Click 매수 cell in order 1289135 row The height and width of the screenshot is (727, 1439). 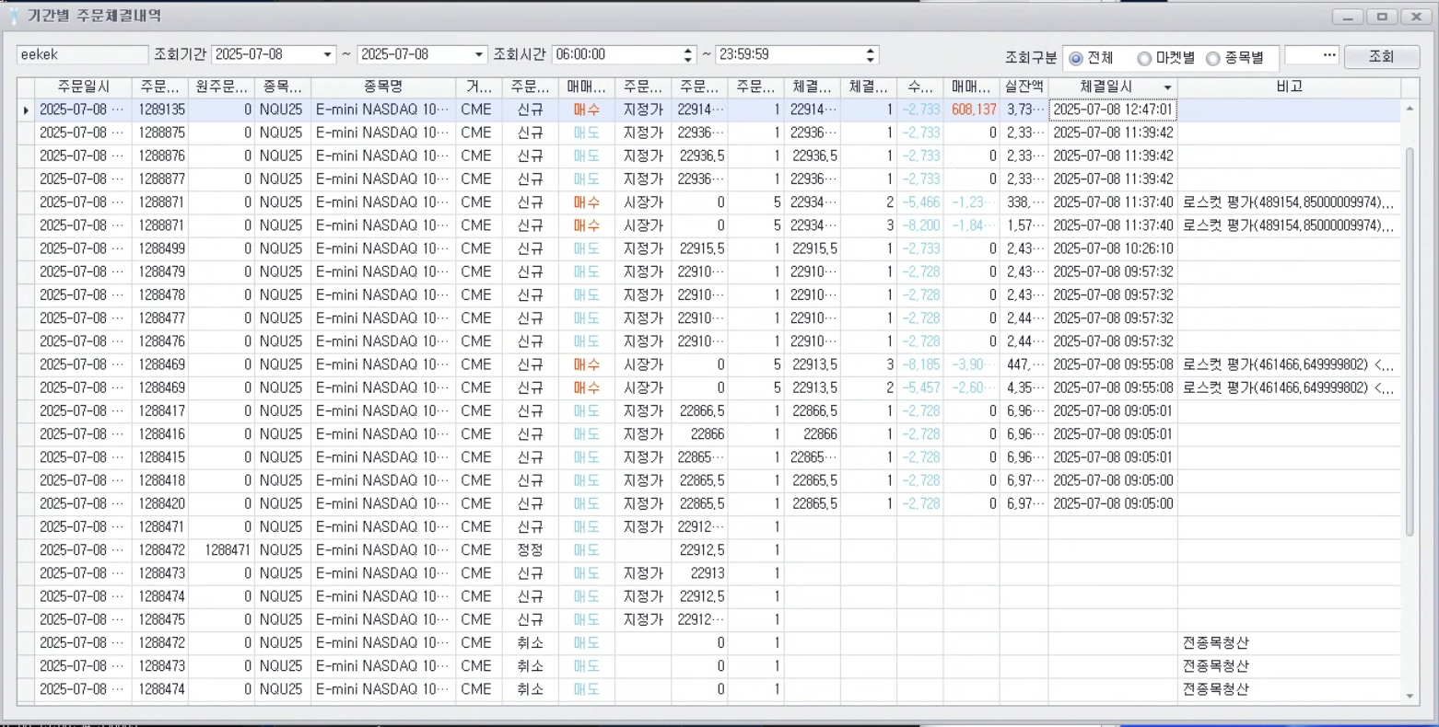[586, 110]
